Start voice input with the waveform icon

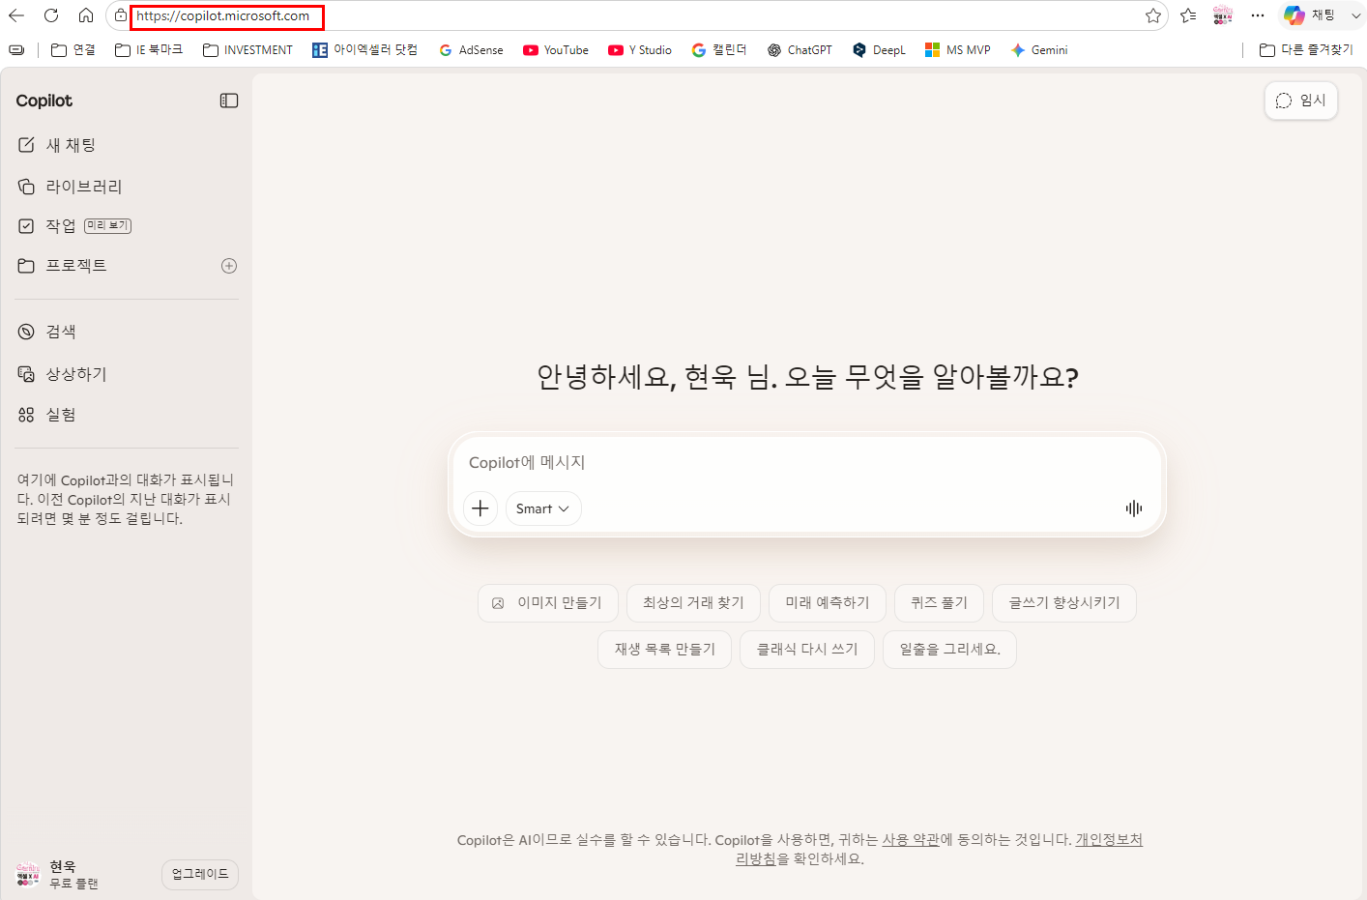[1134, 508]
